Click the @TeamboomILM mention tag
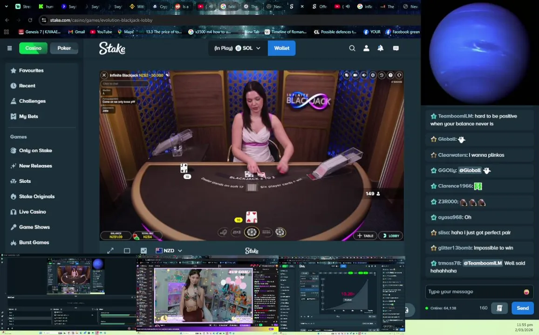The height and width of the screenshot is (335, 539). (482, 263)
